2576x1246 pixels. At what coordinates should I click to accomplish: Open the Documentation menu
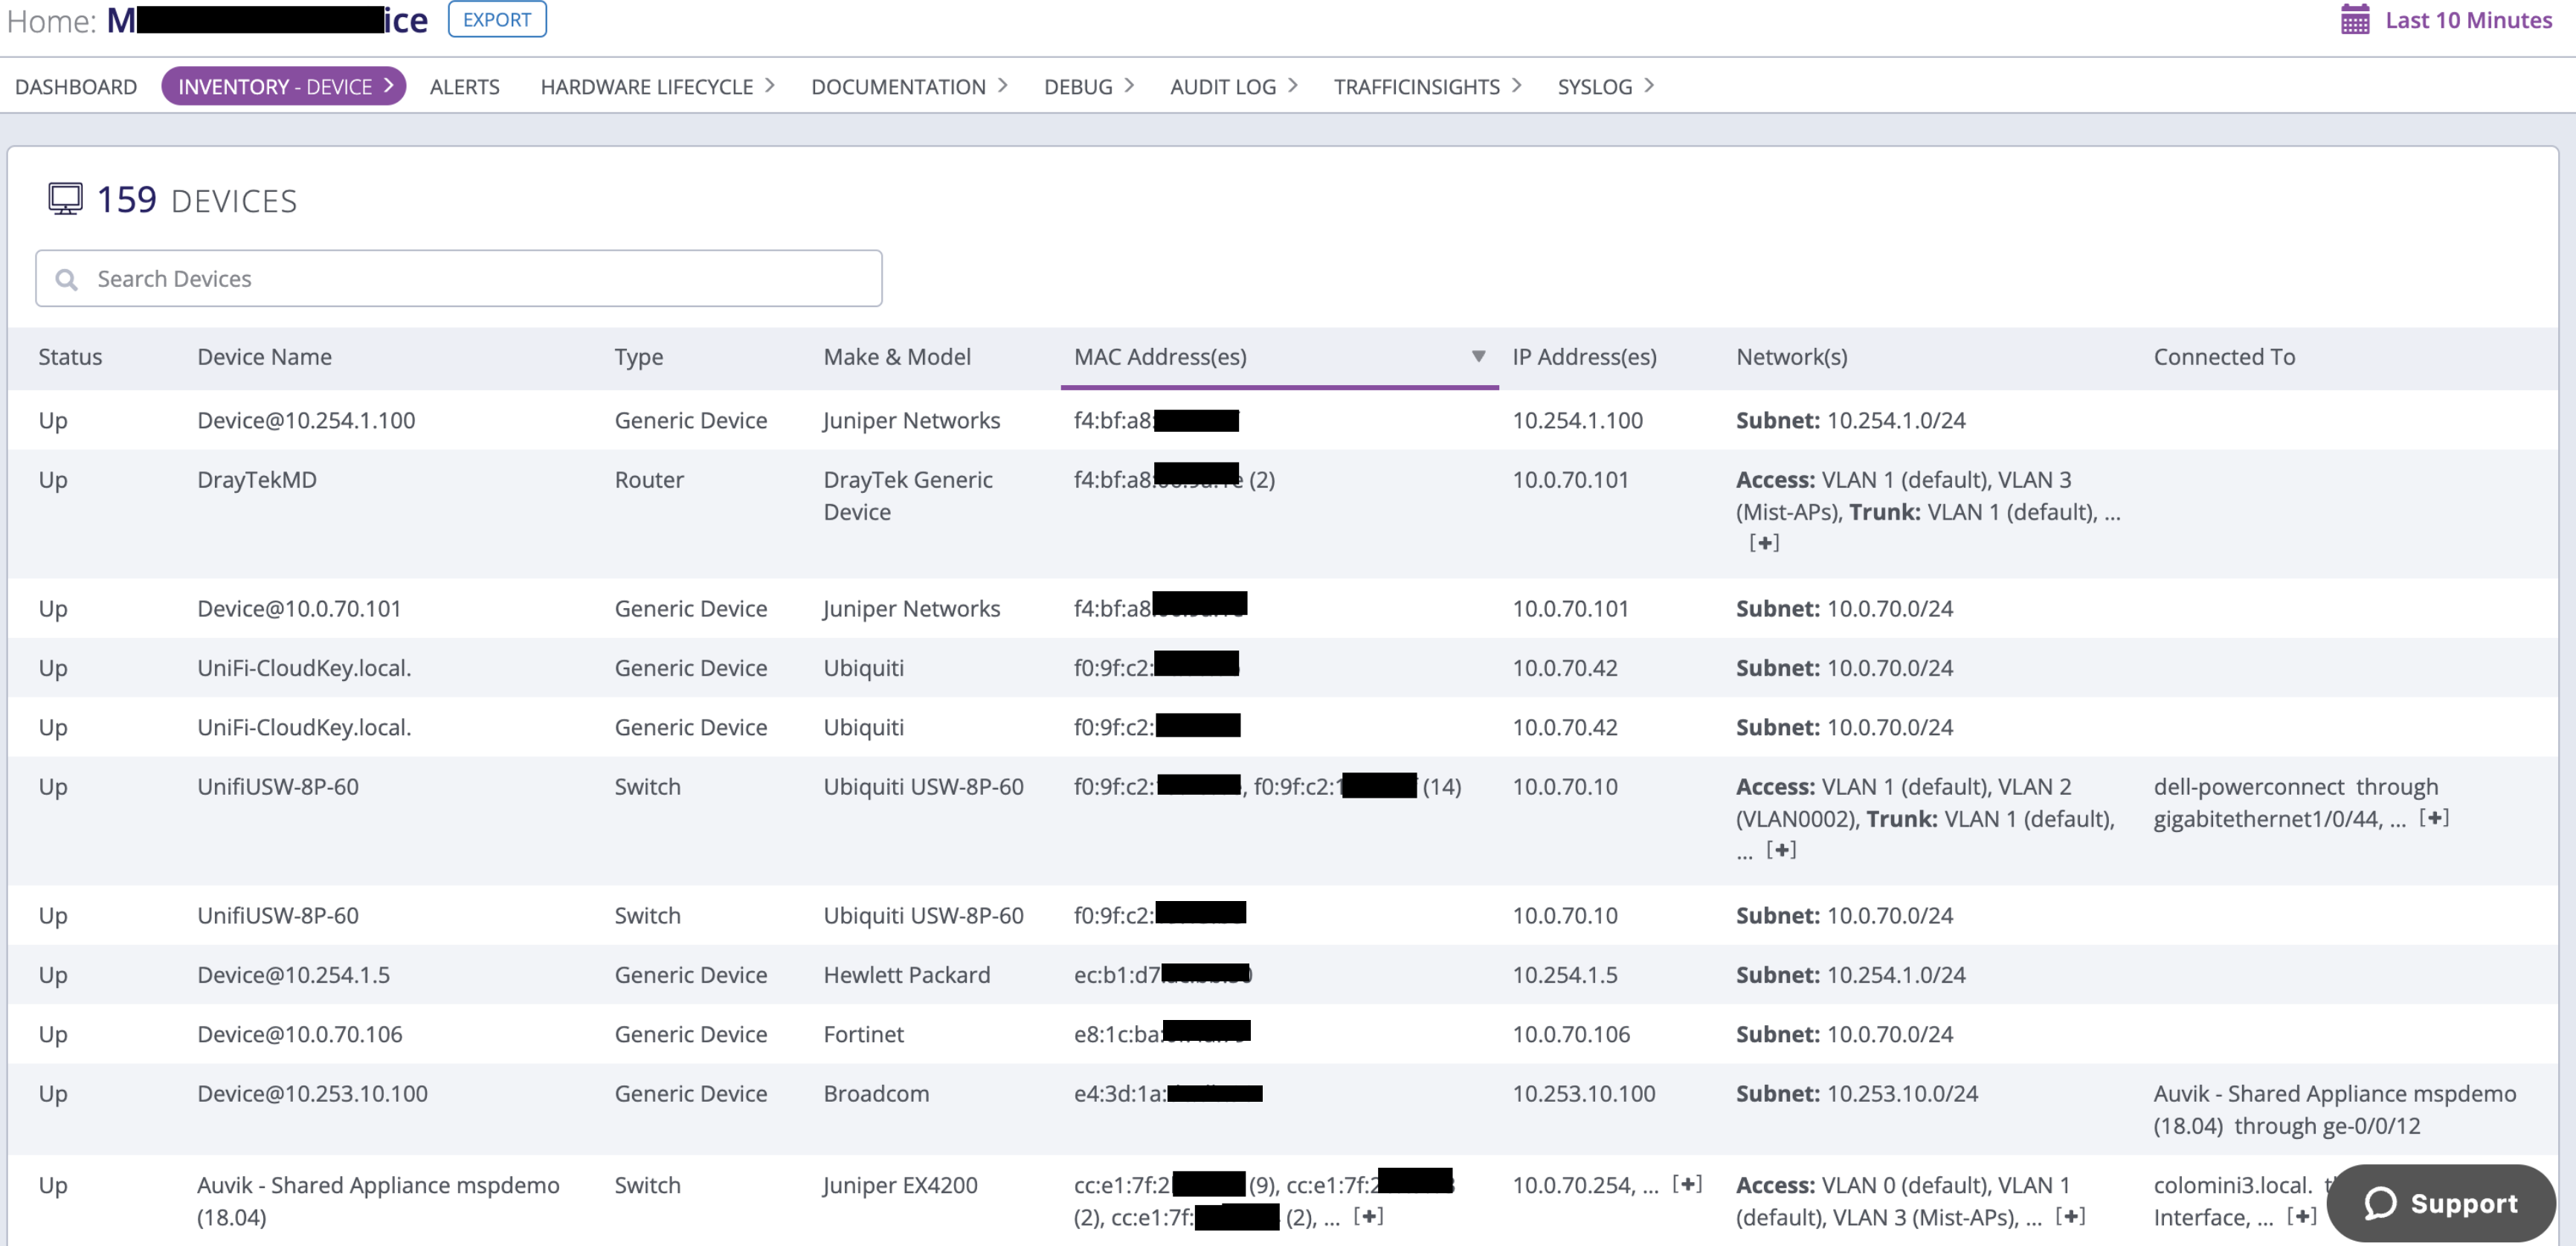pos(909,87)
